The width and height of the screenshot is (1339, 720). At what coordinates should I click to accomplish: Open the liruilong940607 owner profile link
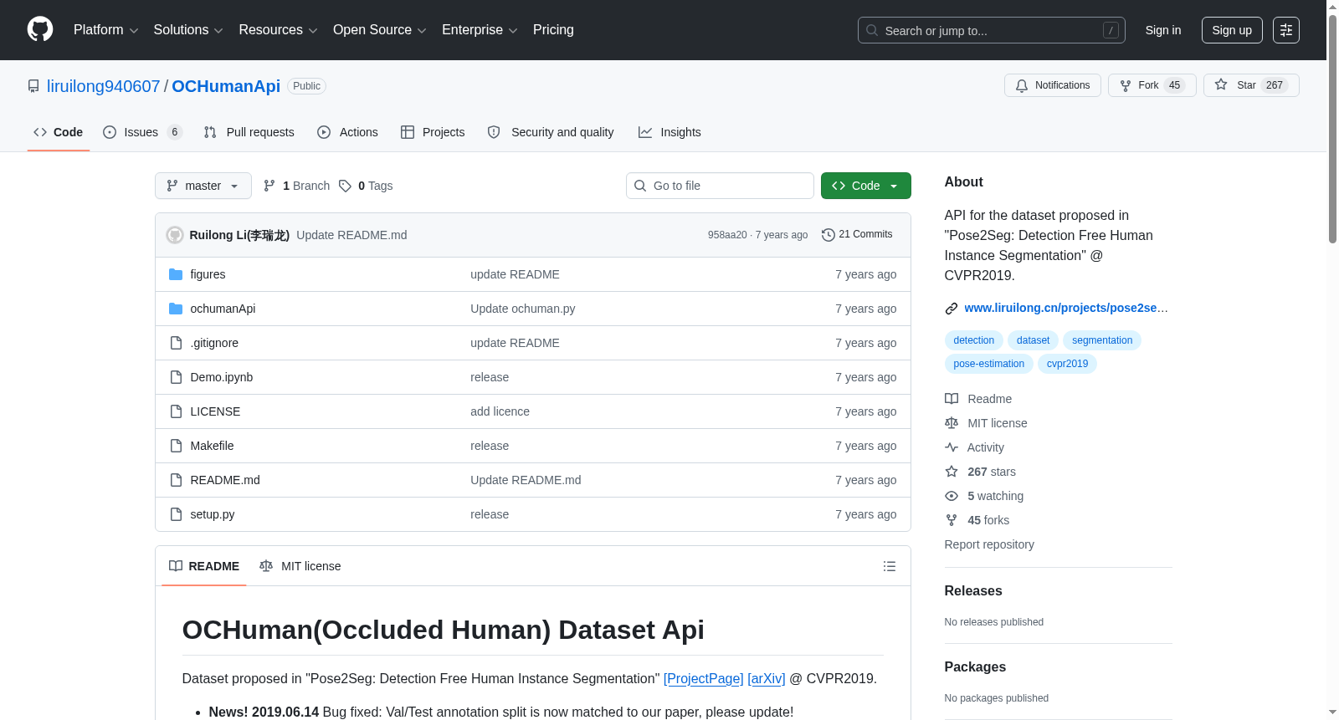point(103,86)
